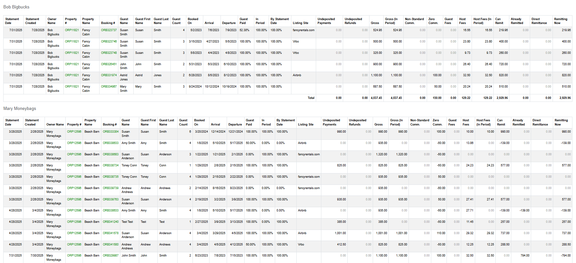
Task: Open property link ORP11821 in first row
Action: pyautogui.click(x=72, y=30)
